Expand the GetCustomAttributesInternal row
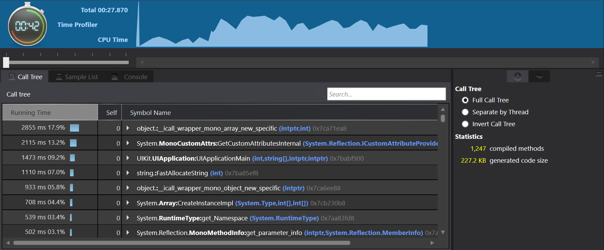This screenshot has height=250, width=604. coord(128,143)
